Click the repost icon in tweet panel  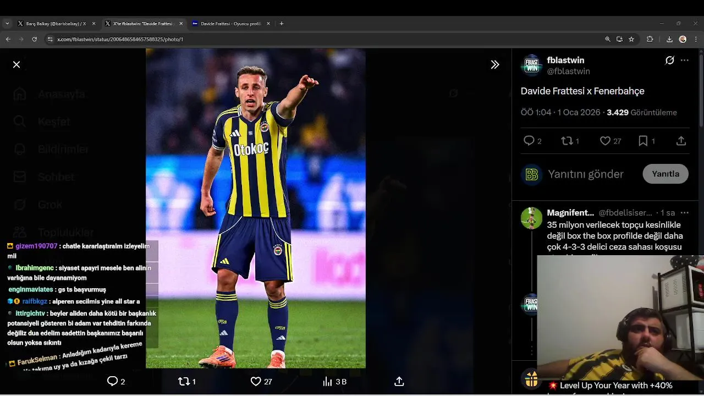click(x=566, y=141)
